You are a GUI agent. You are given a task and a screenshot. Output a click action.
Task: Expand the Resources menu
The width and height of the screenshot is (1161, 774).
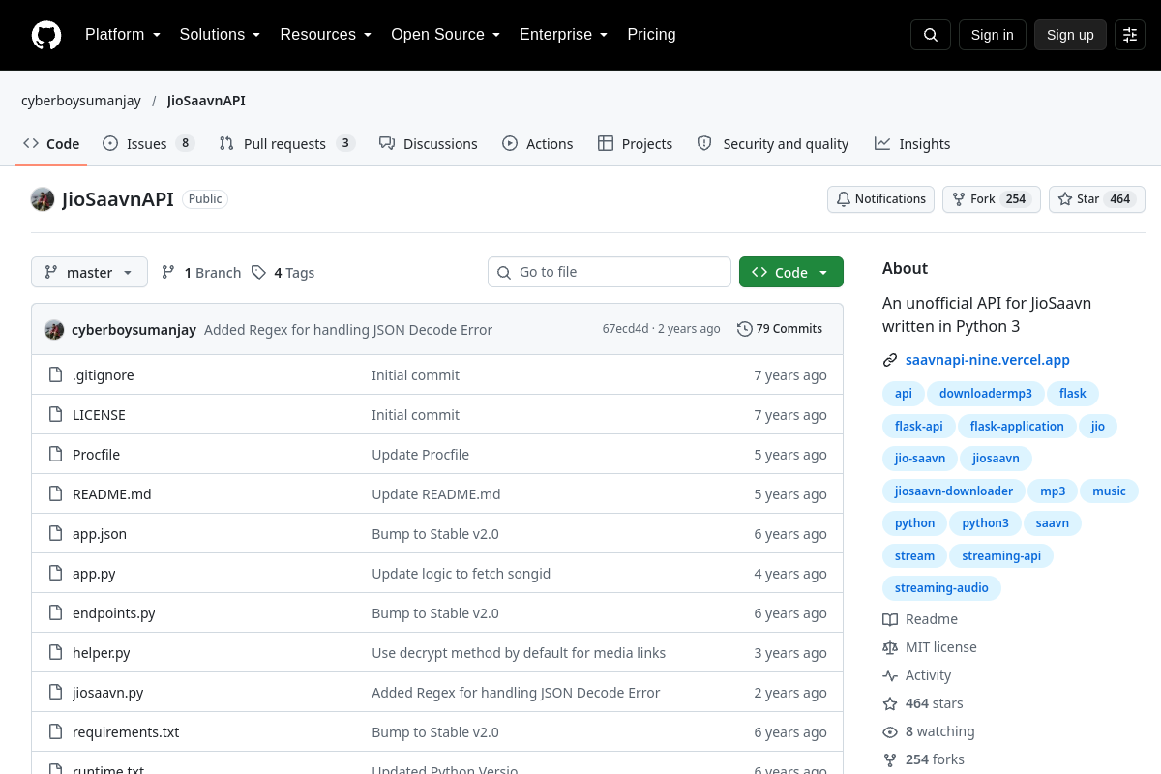326,35
